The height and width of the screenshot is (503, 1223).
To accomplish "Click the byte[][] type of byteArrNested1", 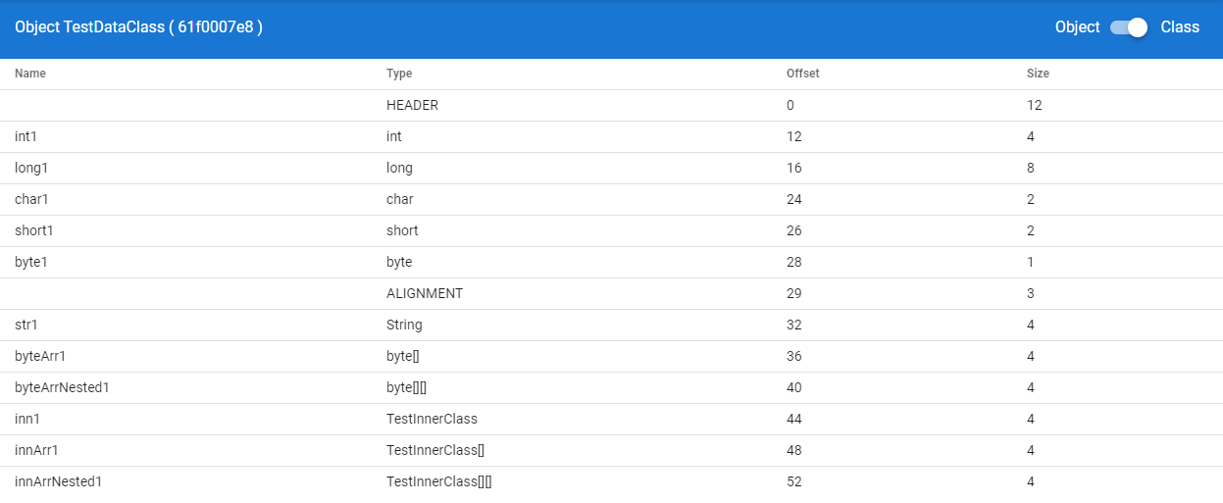I will (x=406, y=387).
